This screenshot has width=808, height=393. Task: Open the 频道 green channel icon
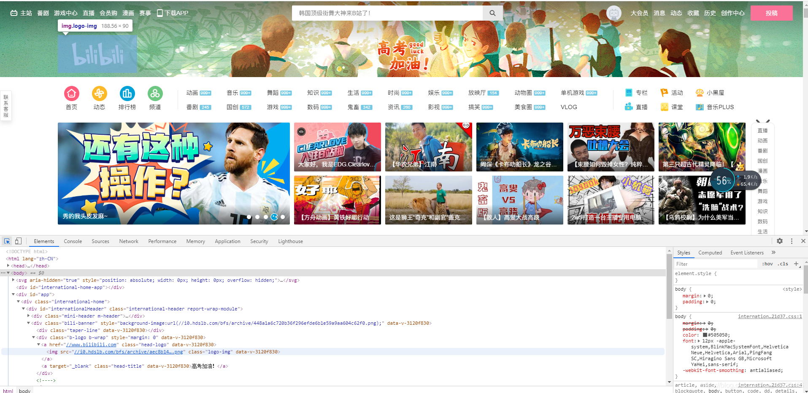[x=155, y=94]
